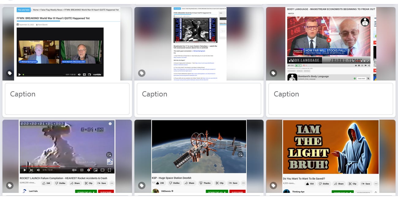Click info icon atop the rocket launch video
The width and height of the screenshot is (398, 199).
[110, 124]
